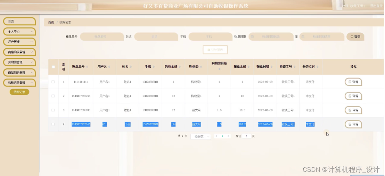Click the 操作 column header
Screen dimensions: 385x176
coord(353,67)
